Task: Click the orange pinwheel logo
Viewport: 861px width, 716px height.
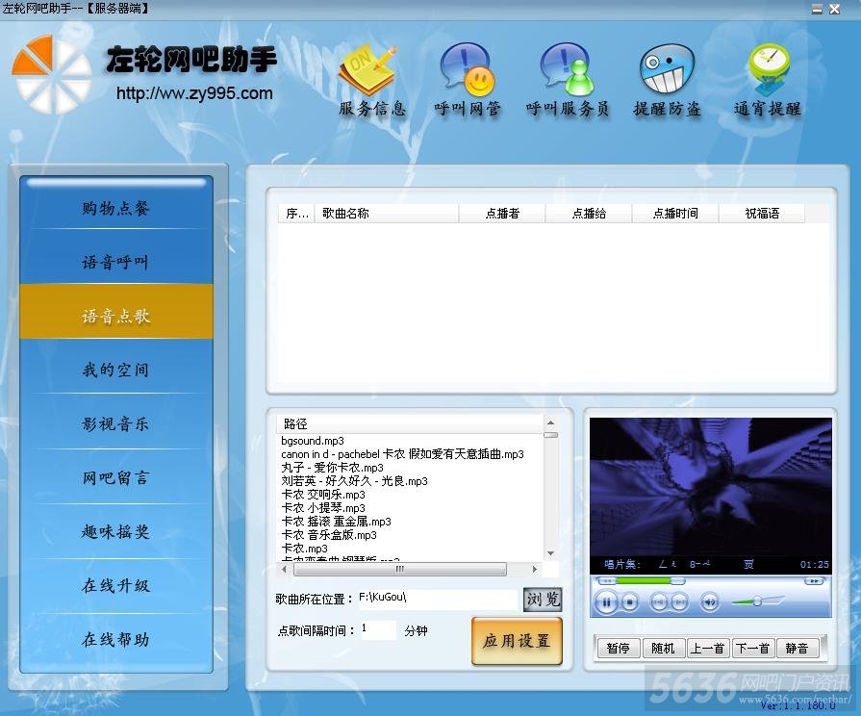Action: [x=52, y=75]
